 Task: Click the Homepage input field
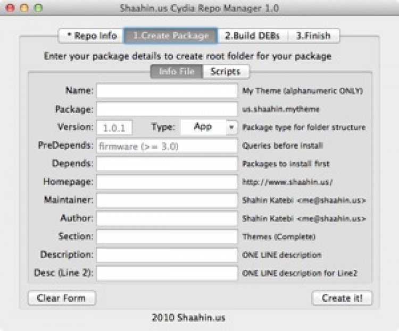coord(167,182)
